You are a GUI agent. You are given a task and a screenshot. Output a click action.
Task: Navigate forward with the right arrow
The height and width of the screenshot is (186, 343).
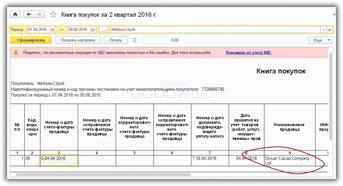coord(39,14)
